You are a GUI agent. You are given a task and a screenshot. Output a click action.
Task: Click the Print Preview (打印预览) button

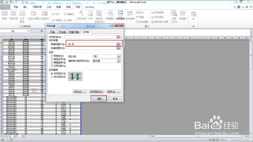96,91
